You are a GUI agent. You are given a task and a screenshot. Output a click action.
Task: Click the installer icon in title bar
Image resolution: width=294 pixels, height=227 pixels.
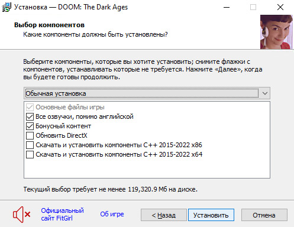(7, 7)
